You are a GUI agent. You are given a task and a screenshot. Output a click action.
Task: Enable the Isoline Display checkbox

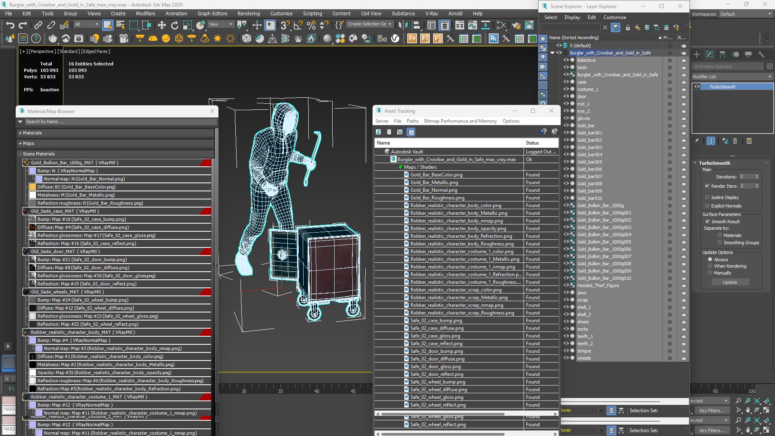707,197
